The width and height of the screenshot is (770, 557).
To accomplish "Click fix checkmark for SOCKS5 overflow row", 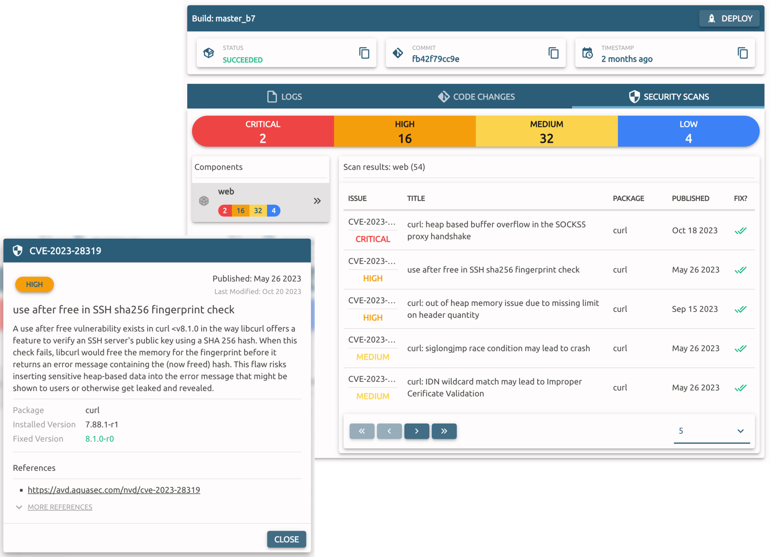I will pyautogui.click(x=741, y=230).
